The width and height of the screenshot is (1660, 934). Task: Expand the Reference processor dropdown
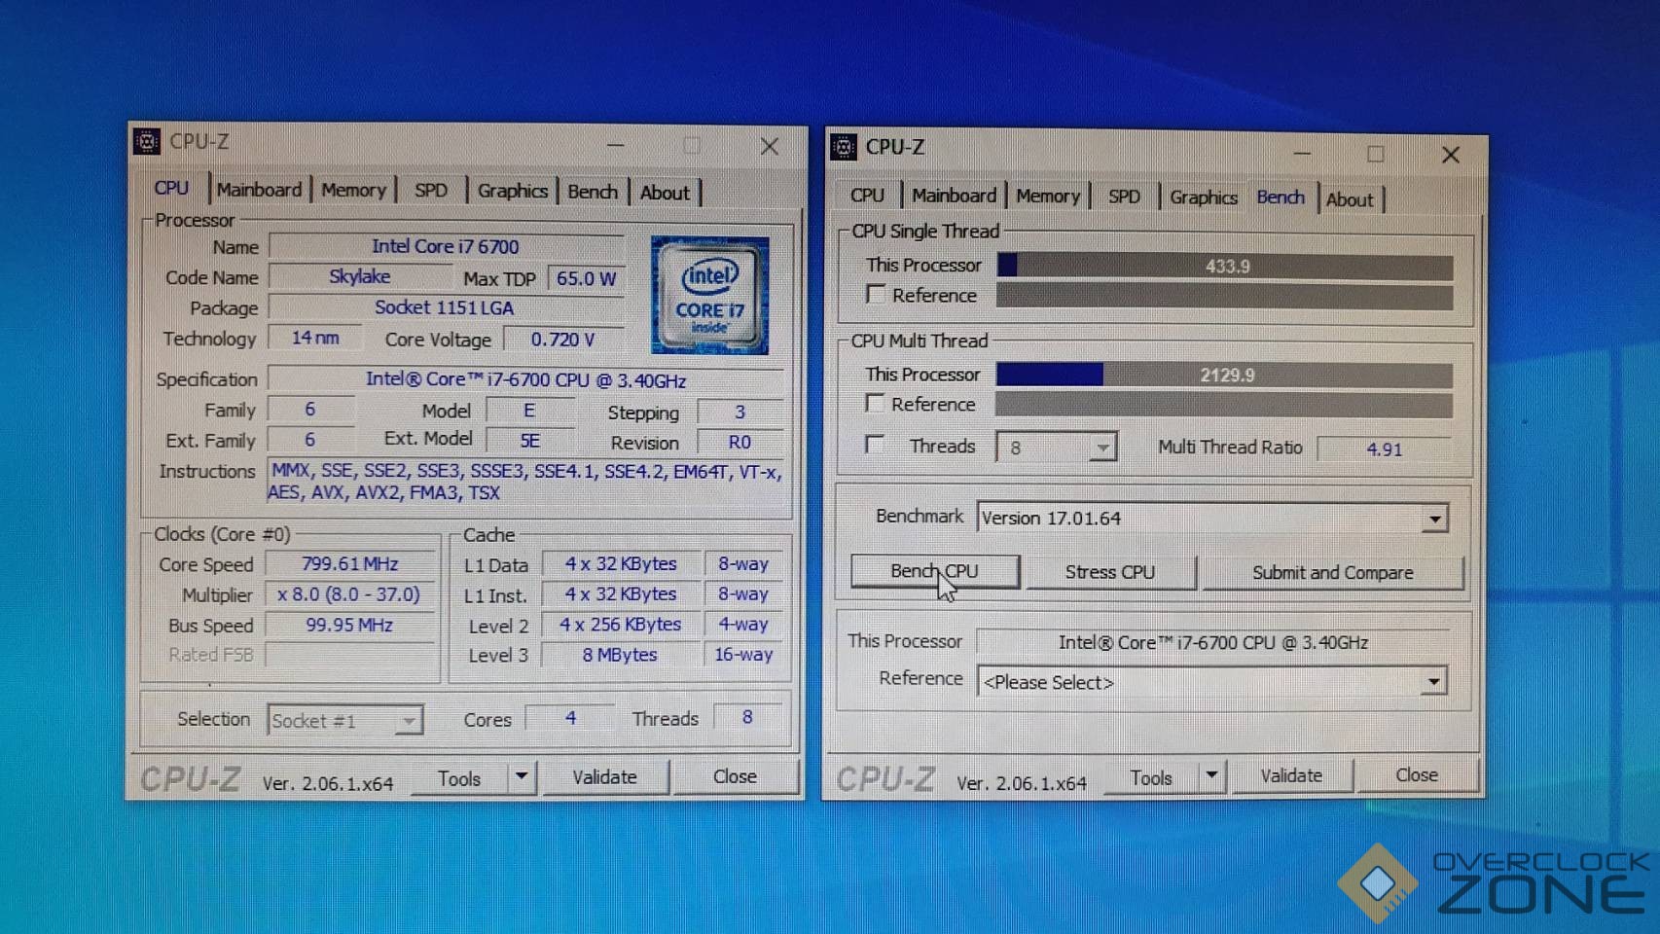[x=1433, y=682]
